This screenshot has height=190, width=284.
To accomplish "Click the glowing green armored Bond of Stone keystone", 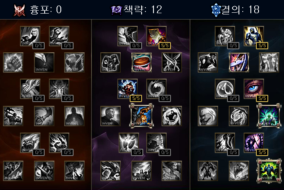I will (269, 171).
